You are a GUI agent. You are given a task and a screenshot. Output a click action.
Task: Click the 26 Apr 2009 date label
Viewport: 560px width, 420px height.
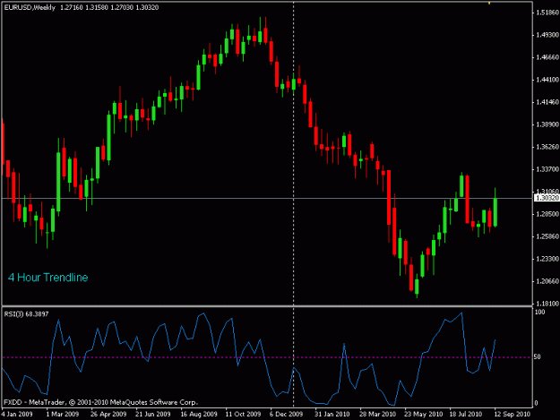[108, 415]
